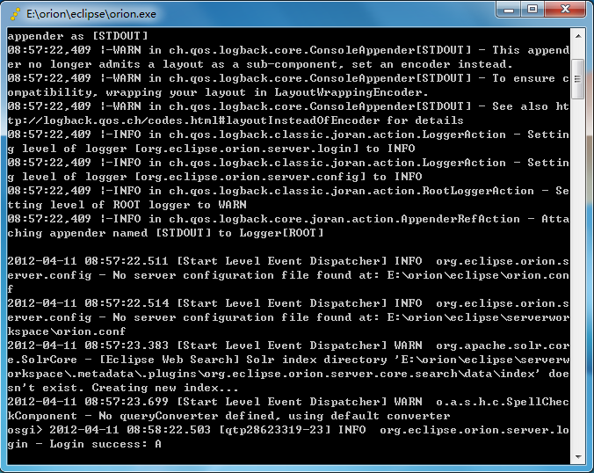Screen dimensions: 594x473
Task: Click the timestamp '2012-04-11 08:57:22.511'
Action: point(88,261)
